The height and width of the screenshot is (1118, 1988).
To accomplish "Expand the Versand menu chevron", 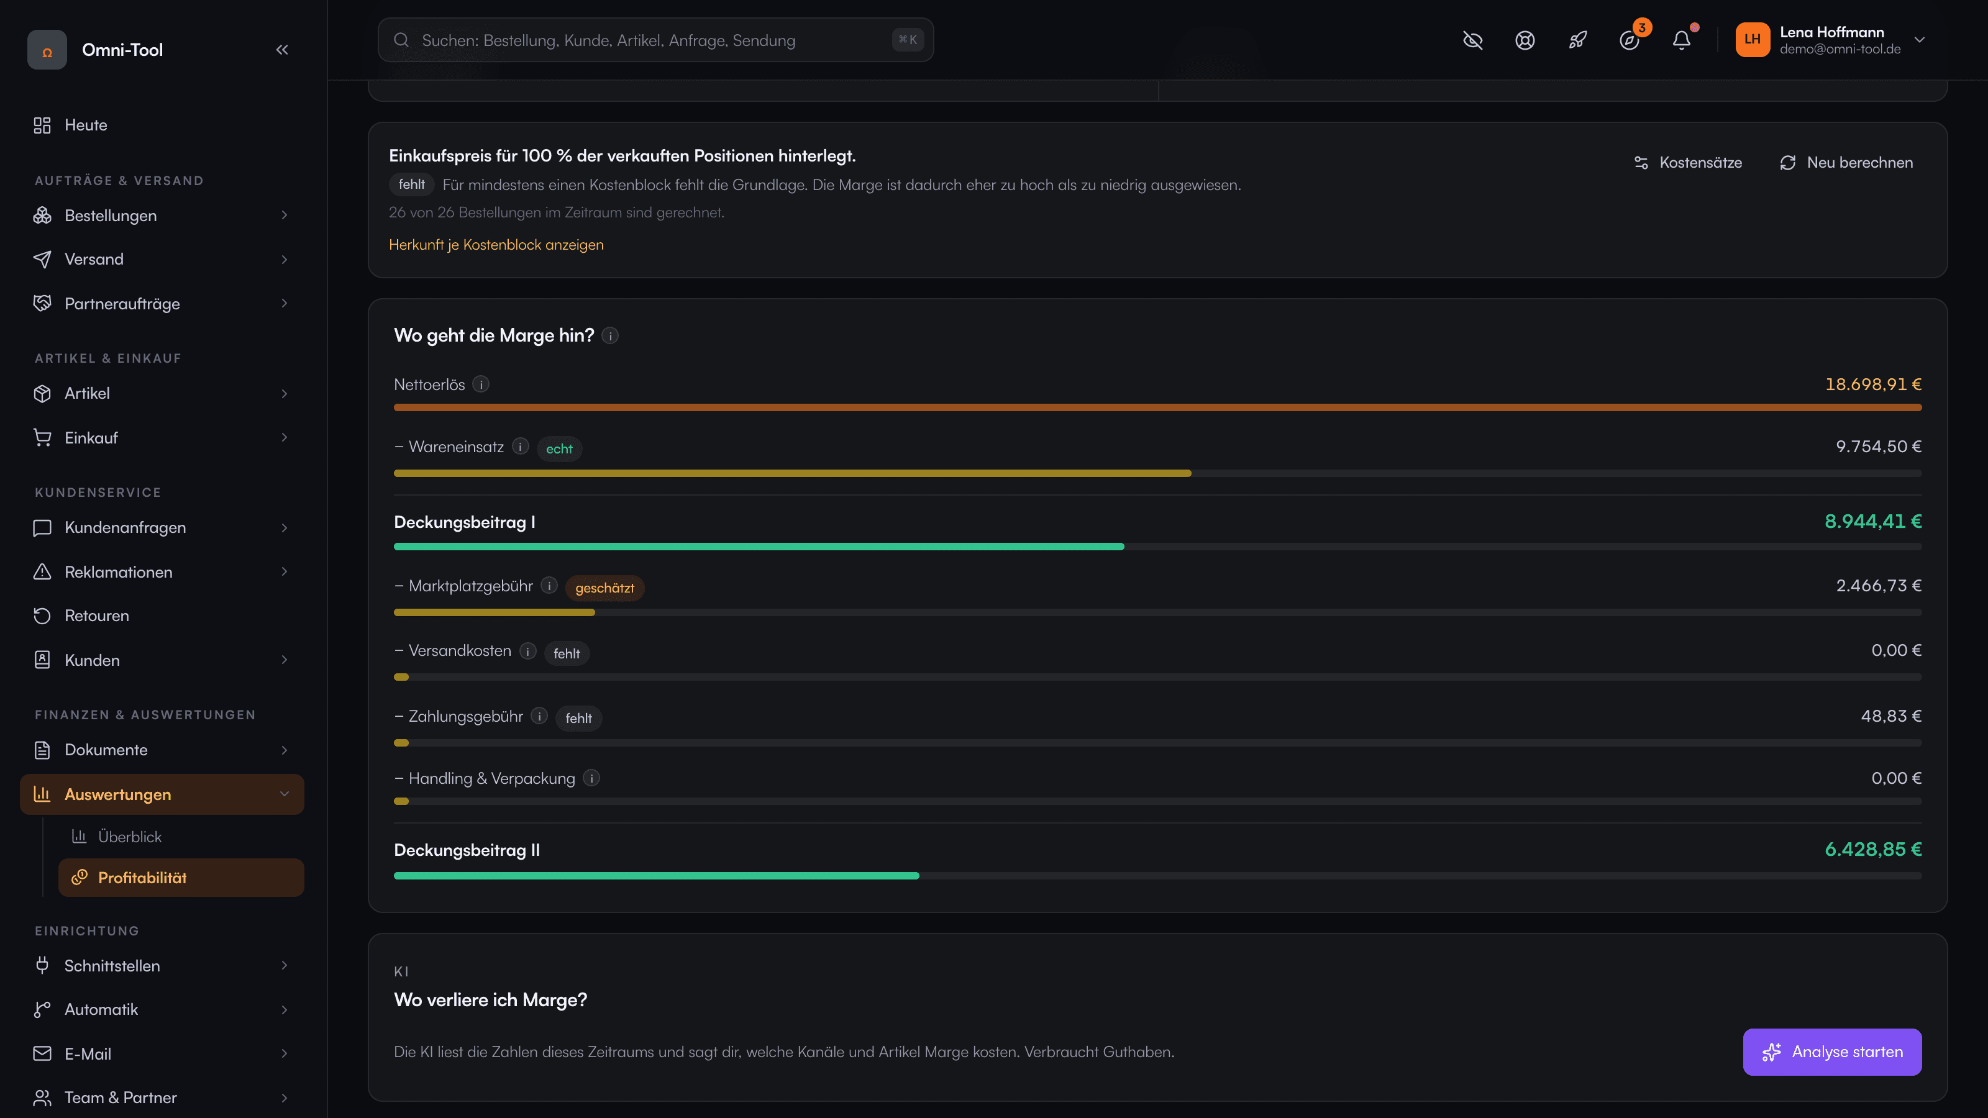I will [284, 259].
